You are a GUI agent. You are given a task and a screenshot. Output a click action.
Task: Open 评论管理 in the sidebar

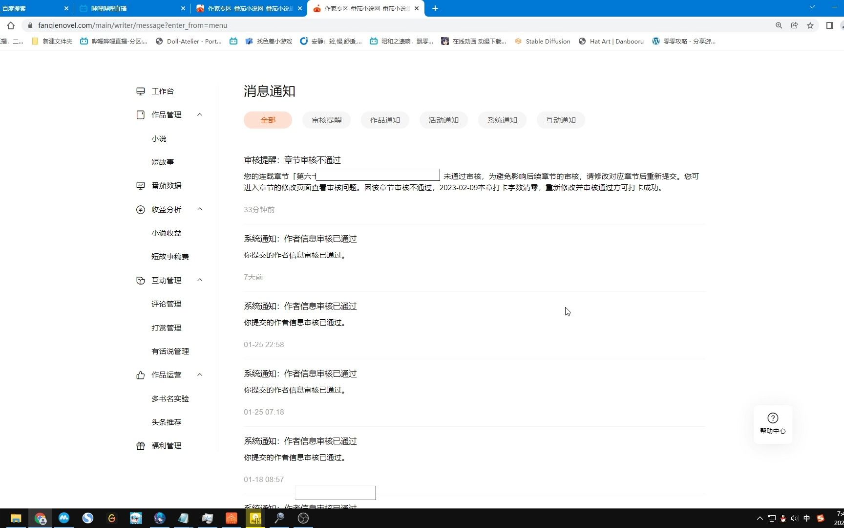(x=167, y=304)
